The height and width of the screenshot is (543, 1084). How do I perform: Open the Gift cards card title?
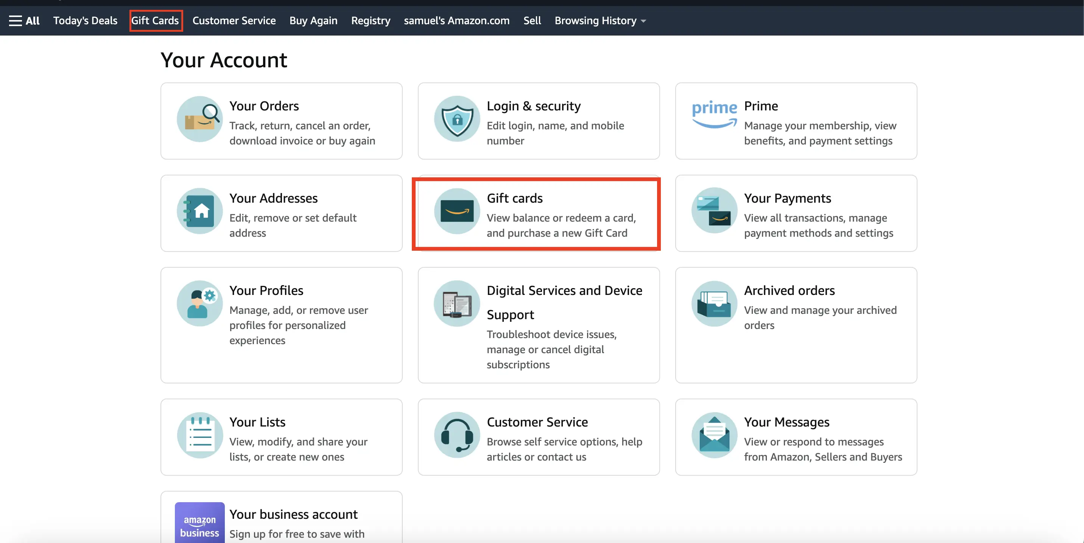click(x=515, y=198)
